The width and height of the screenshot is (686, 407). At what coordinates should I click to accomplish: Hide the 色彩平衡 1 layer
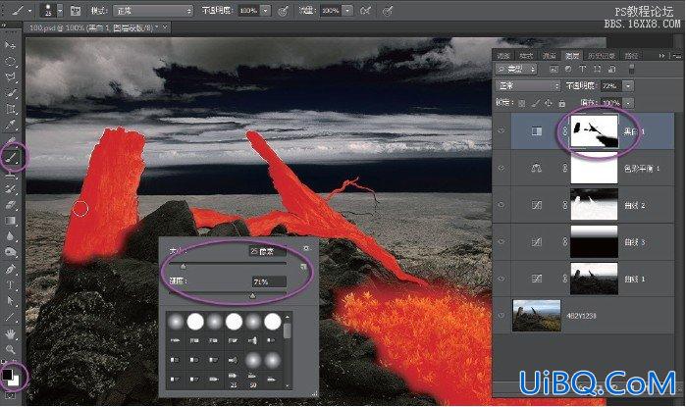(x=501, y=168)
